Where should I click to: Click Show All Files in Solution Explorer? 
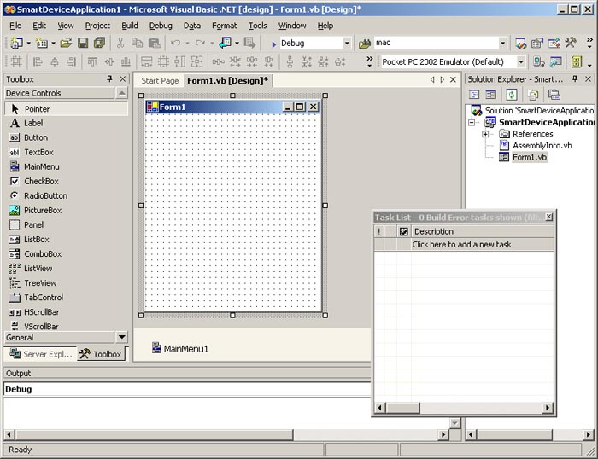click(533, 95)
